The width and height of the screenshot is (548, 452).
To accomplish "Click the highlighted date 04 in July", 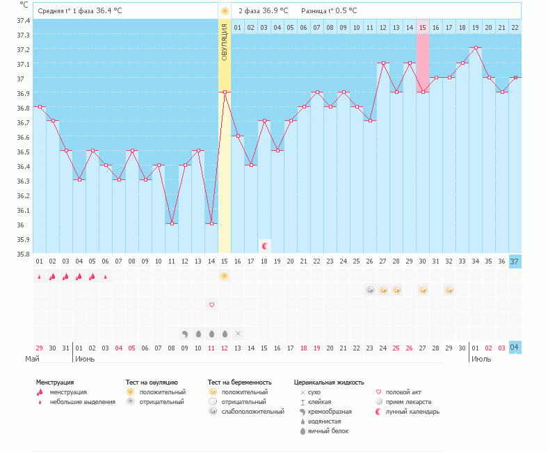I will 515,347.
